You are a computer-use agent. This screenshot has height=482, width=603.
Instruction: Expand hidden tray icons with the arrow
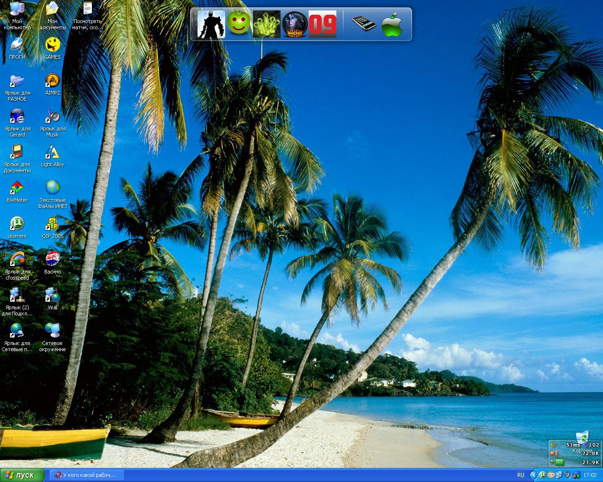pos(533,475)
